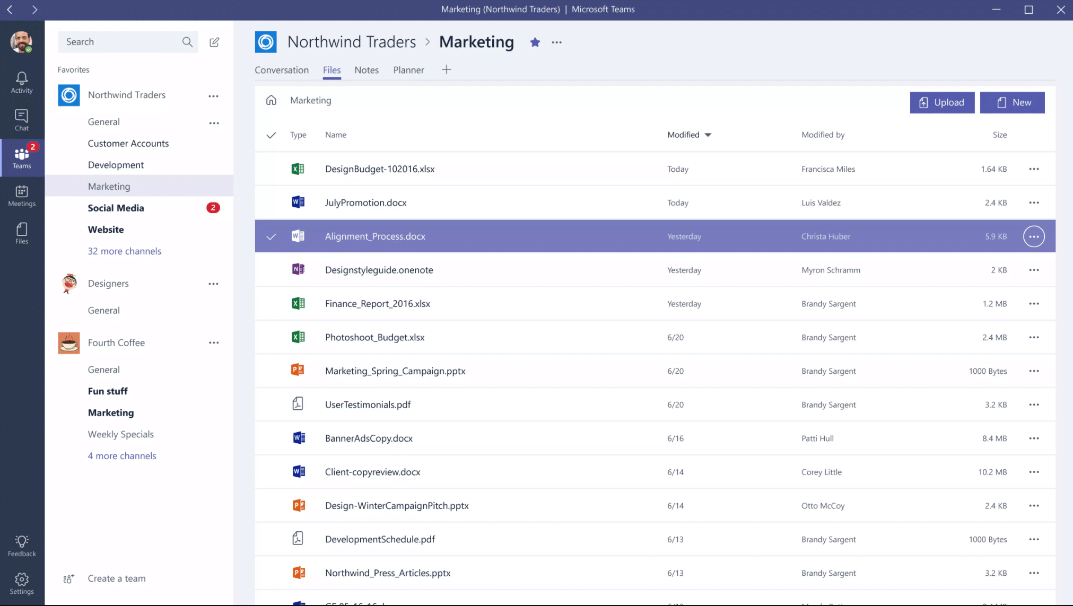Click the compose new message icon
This screenshot has height=606, width=1073.
click(214, 42)
